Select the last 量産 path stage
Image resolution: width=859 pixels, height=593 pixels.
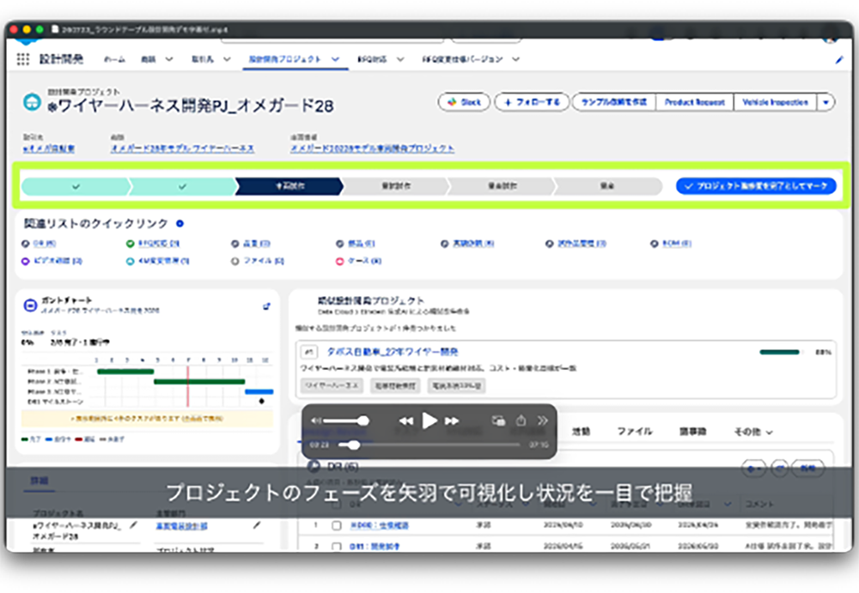[607, 186]
